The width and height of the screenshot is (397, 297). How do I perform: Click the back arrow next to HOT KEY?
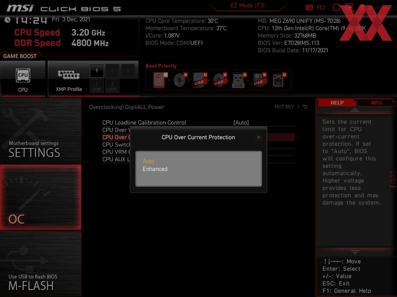pos(305,107)
